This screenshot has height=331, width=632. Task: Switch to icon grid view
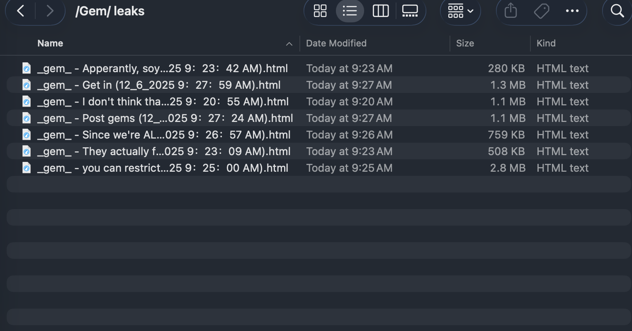(320, 11)
